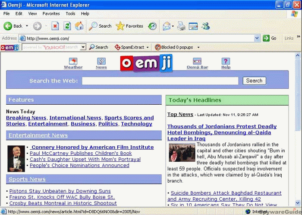Click the Oemji logo in the toolbar
Viewport: 302px width, 215px height.
9,47
